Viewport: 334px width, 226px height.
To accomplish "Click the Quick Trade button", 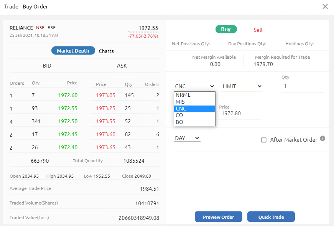I will [271, 216].
